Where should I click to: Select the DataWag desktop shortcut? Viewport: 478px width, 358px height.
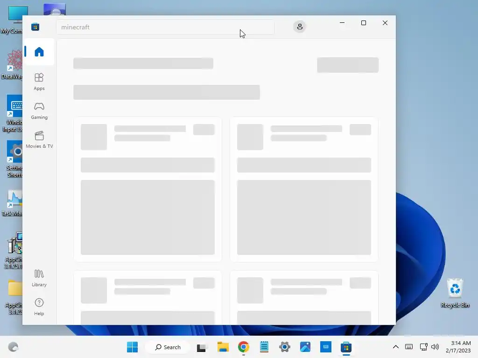click(x=12, y=64)
